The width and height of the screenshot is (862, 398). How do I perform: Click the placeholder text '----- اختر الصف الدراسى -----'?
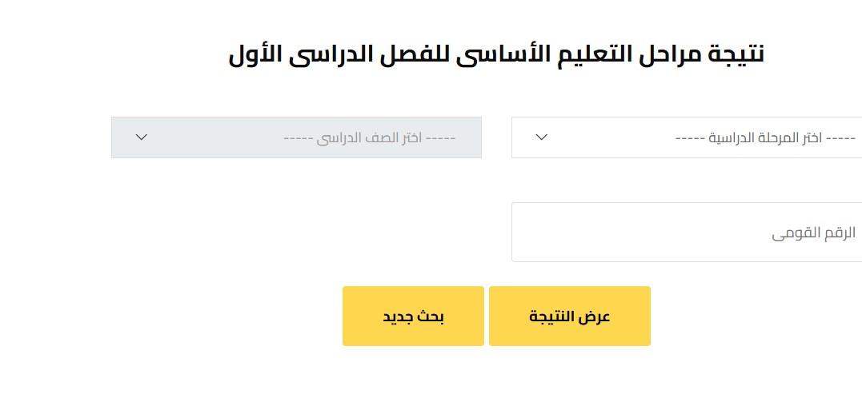(x=369, y=137)
